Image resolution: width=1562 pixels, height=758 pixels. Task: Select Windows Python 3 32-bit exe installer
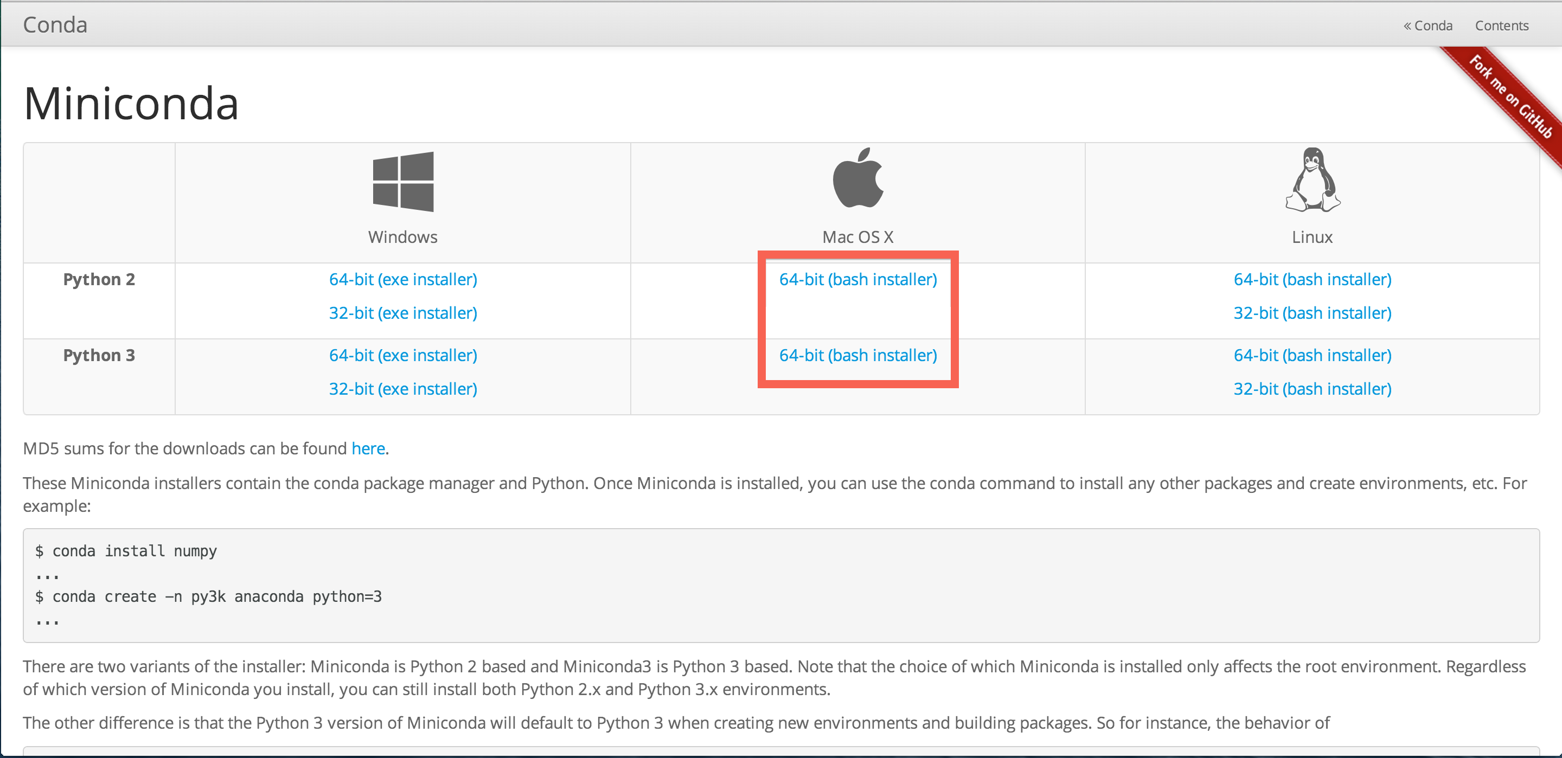point(402,389)
